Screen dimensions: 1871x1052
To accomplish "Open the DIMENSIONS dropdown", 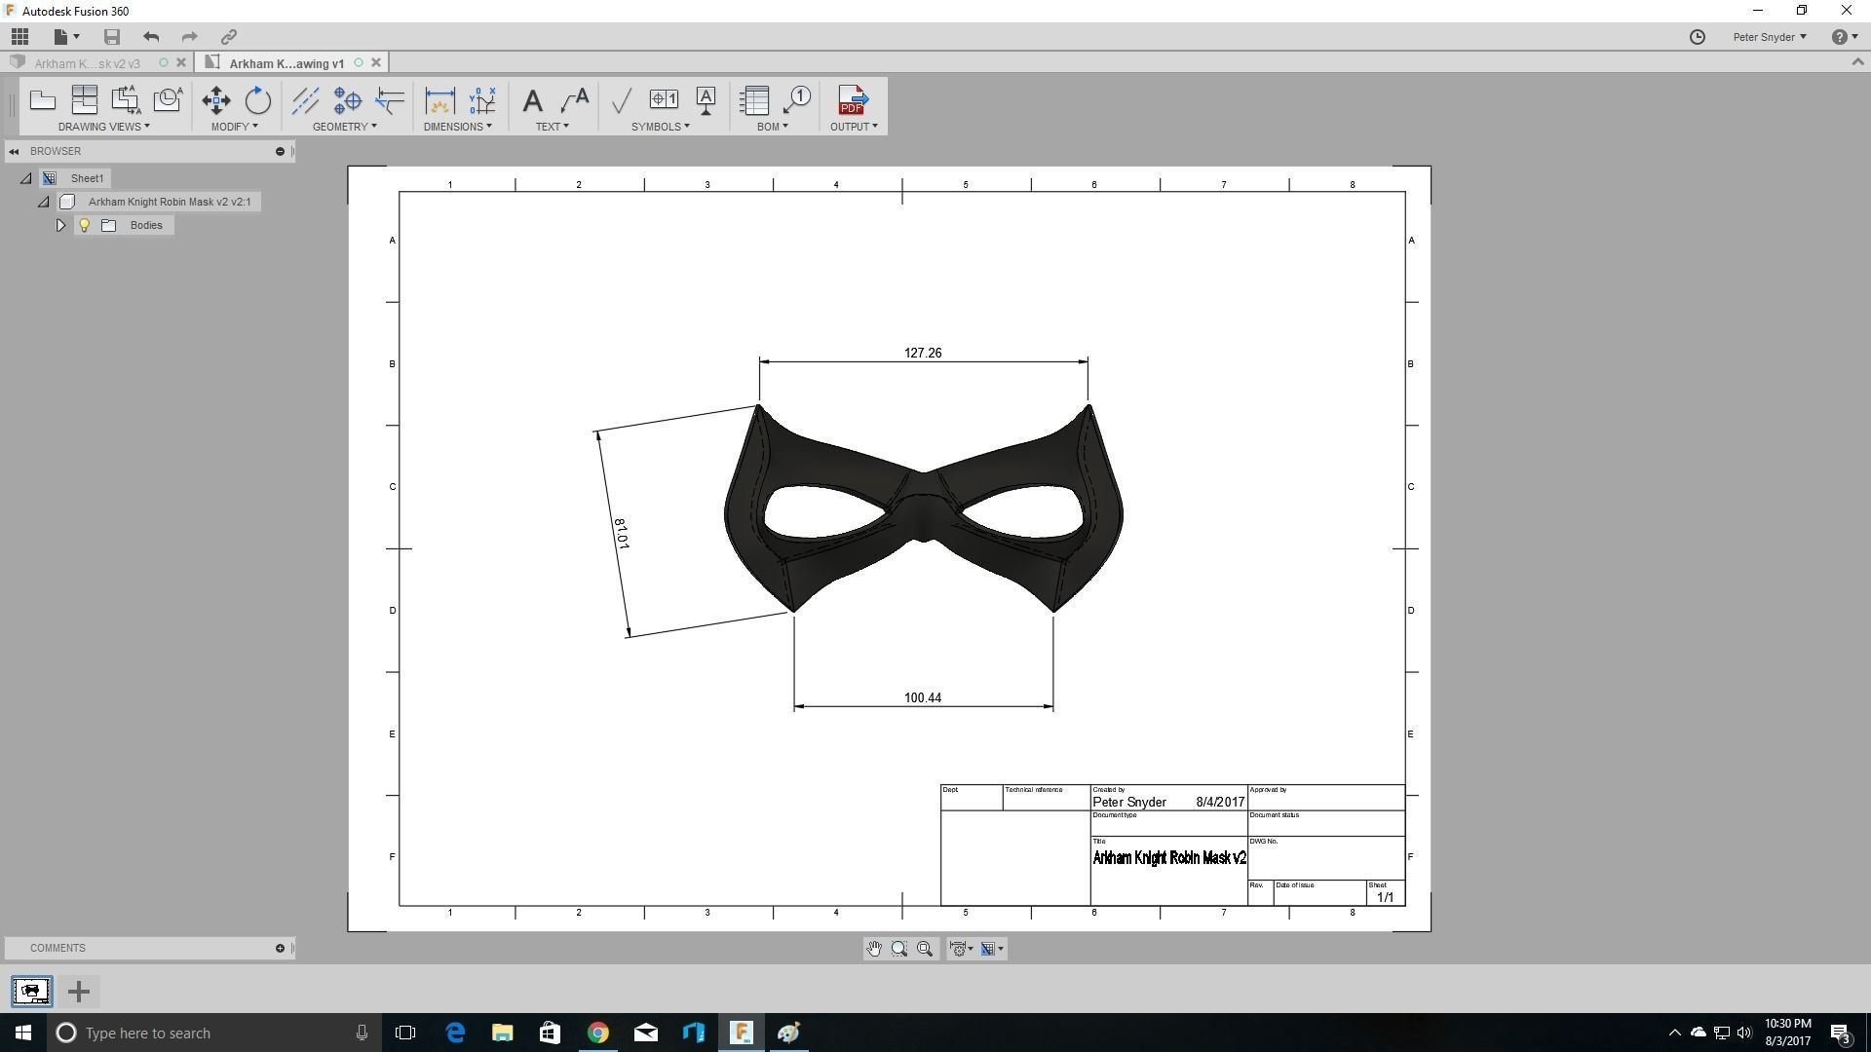I will point(458,127).
